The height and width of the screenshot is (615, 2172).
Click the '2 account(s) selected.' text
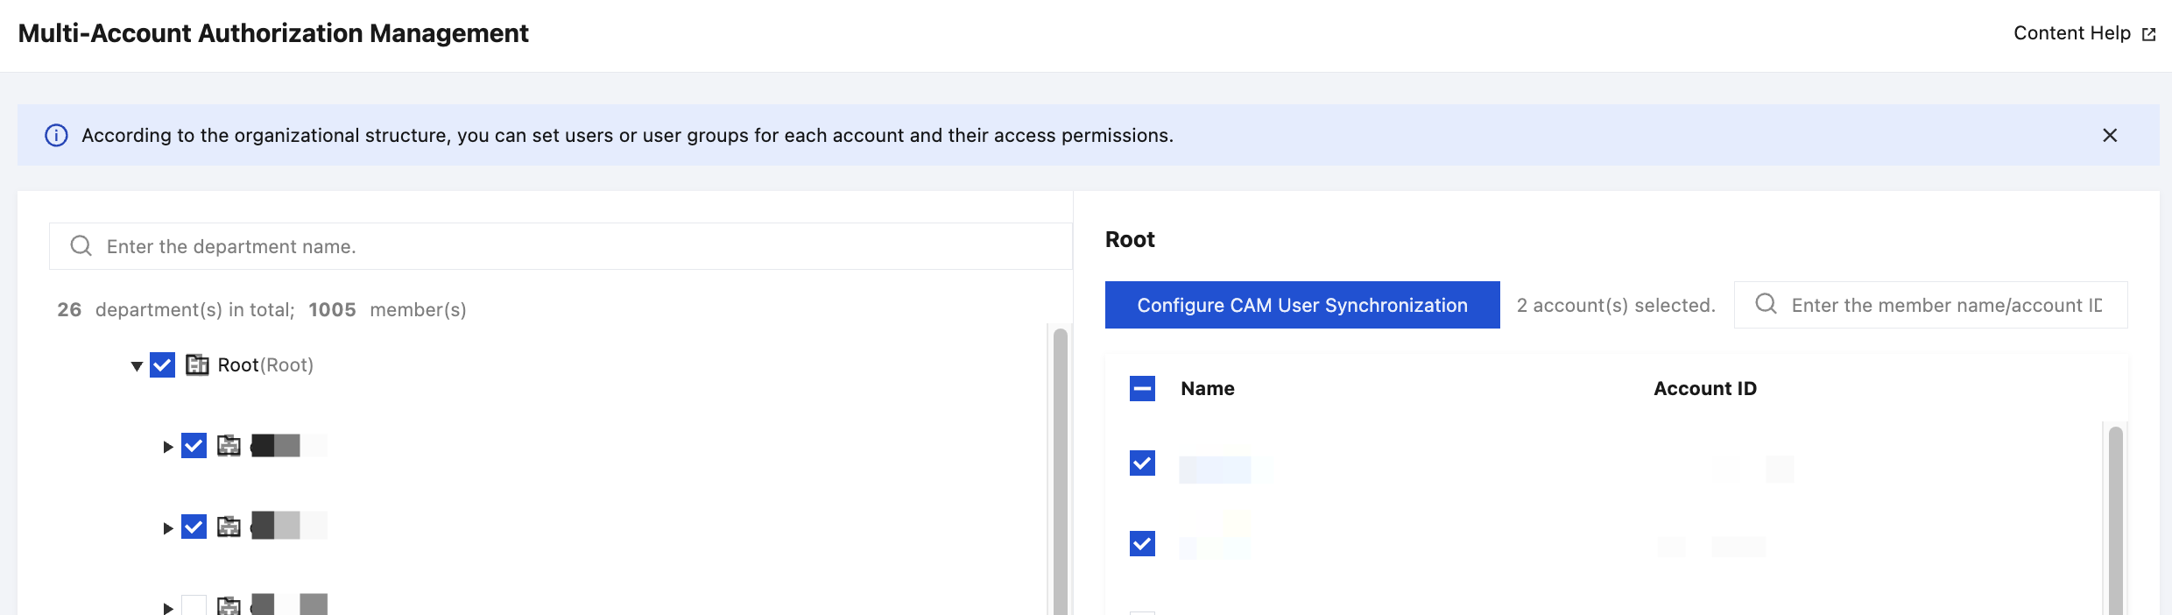pos(1616,305)
